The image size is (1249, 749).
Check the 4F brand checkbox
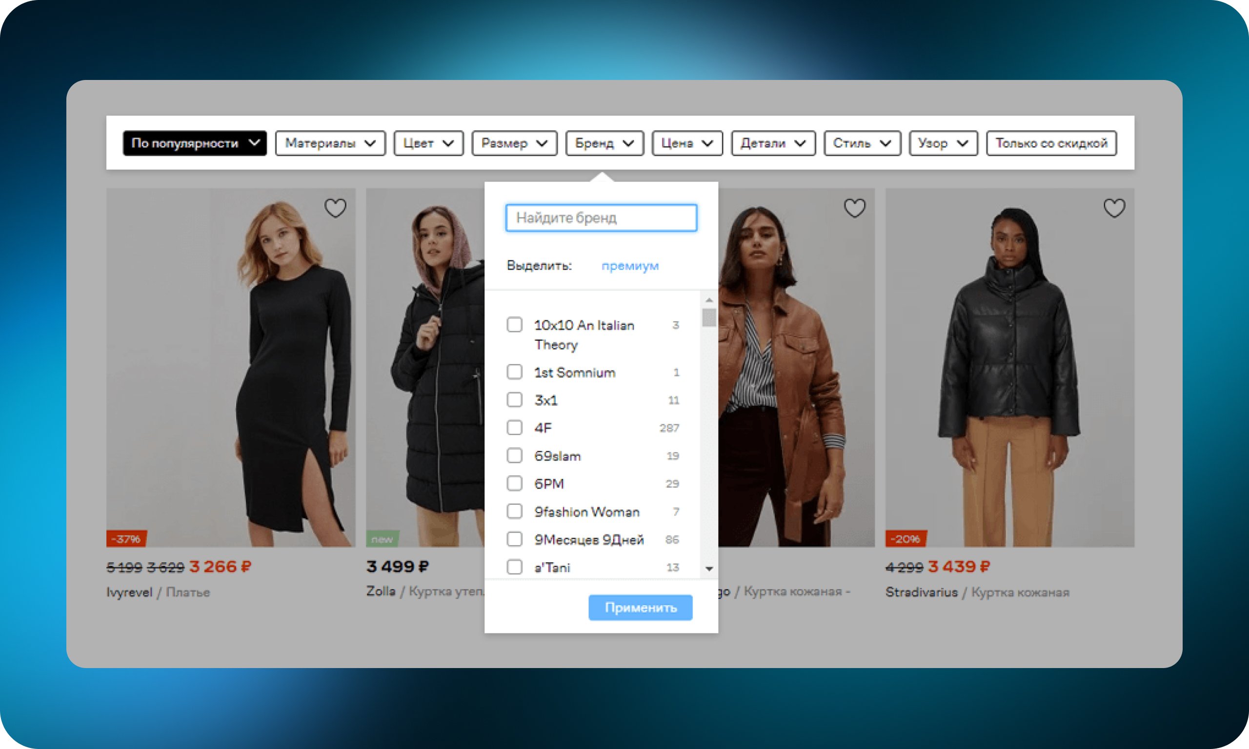click(514, 428)
